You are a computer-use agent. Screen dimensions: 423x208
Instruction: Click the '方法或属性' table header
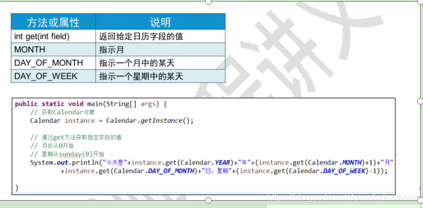pos(53,22)
